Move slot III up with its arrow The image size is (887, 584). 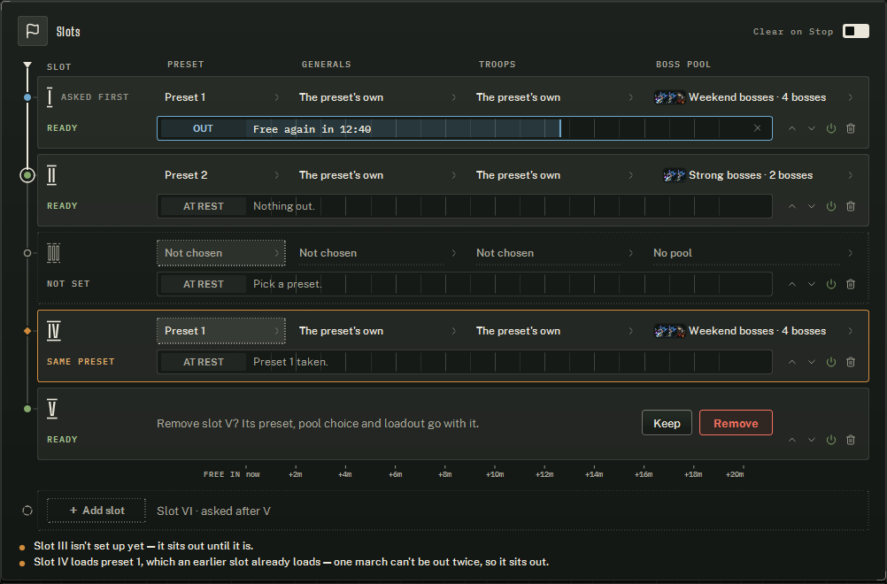tap(792, 284)
